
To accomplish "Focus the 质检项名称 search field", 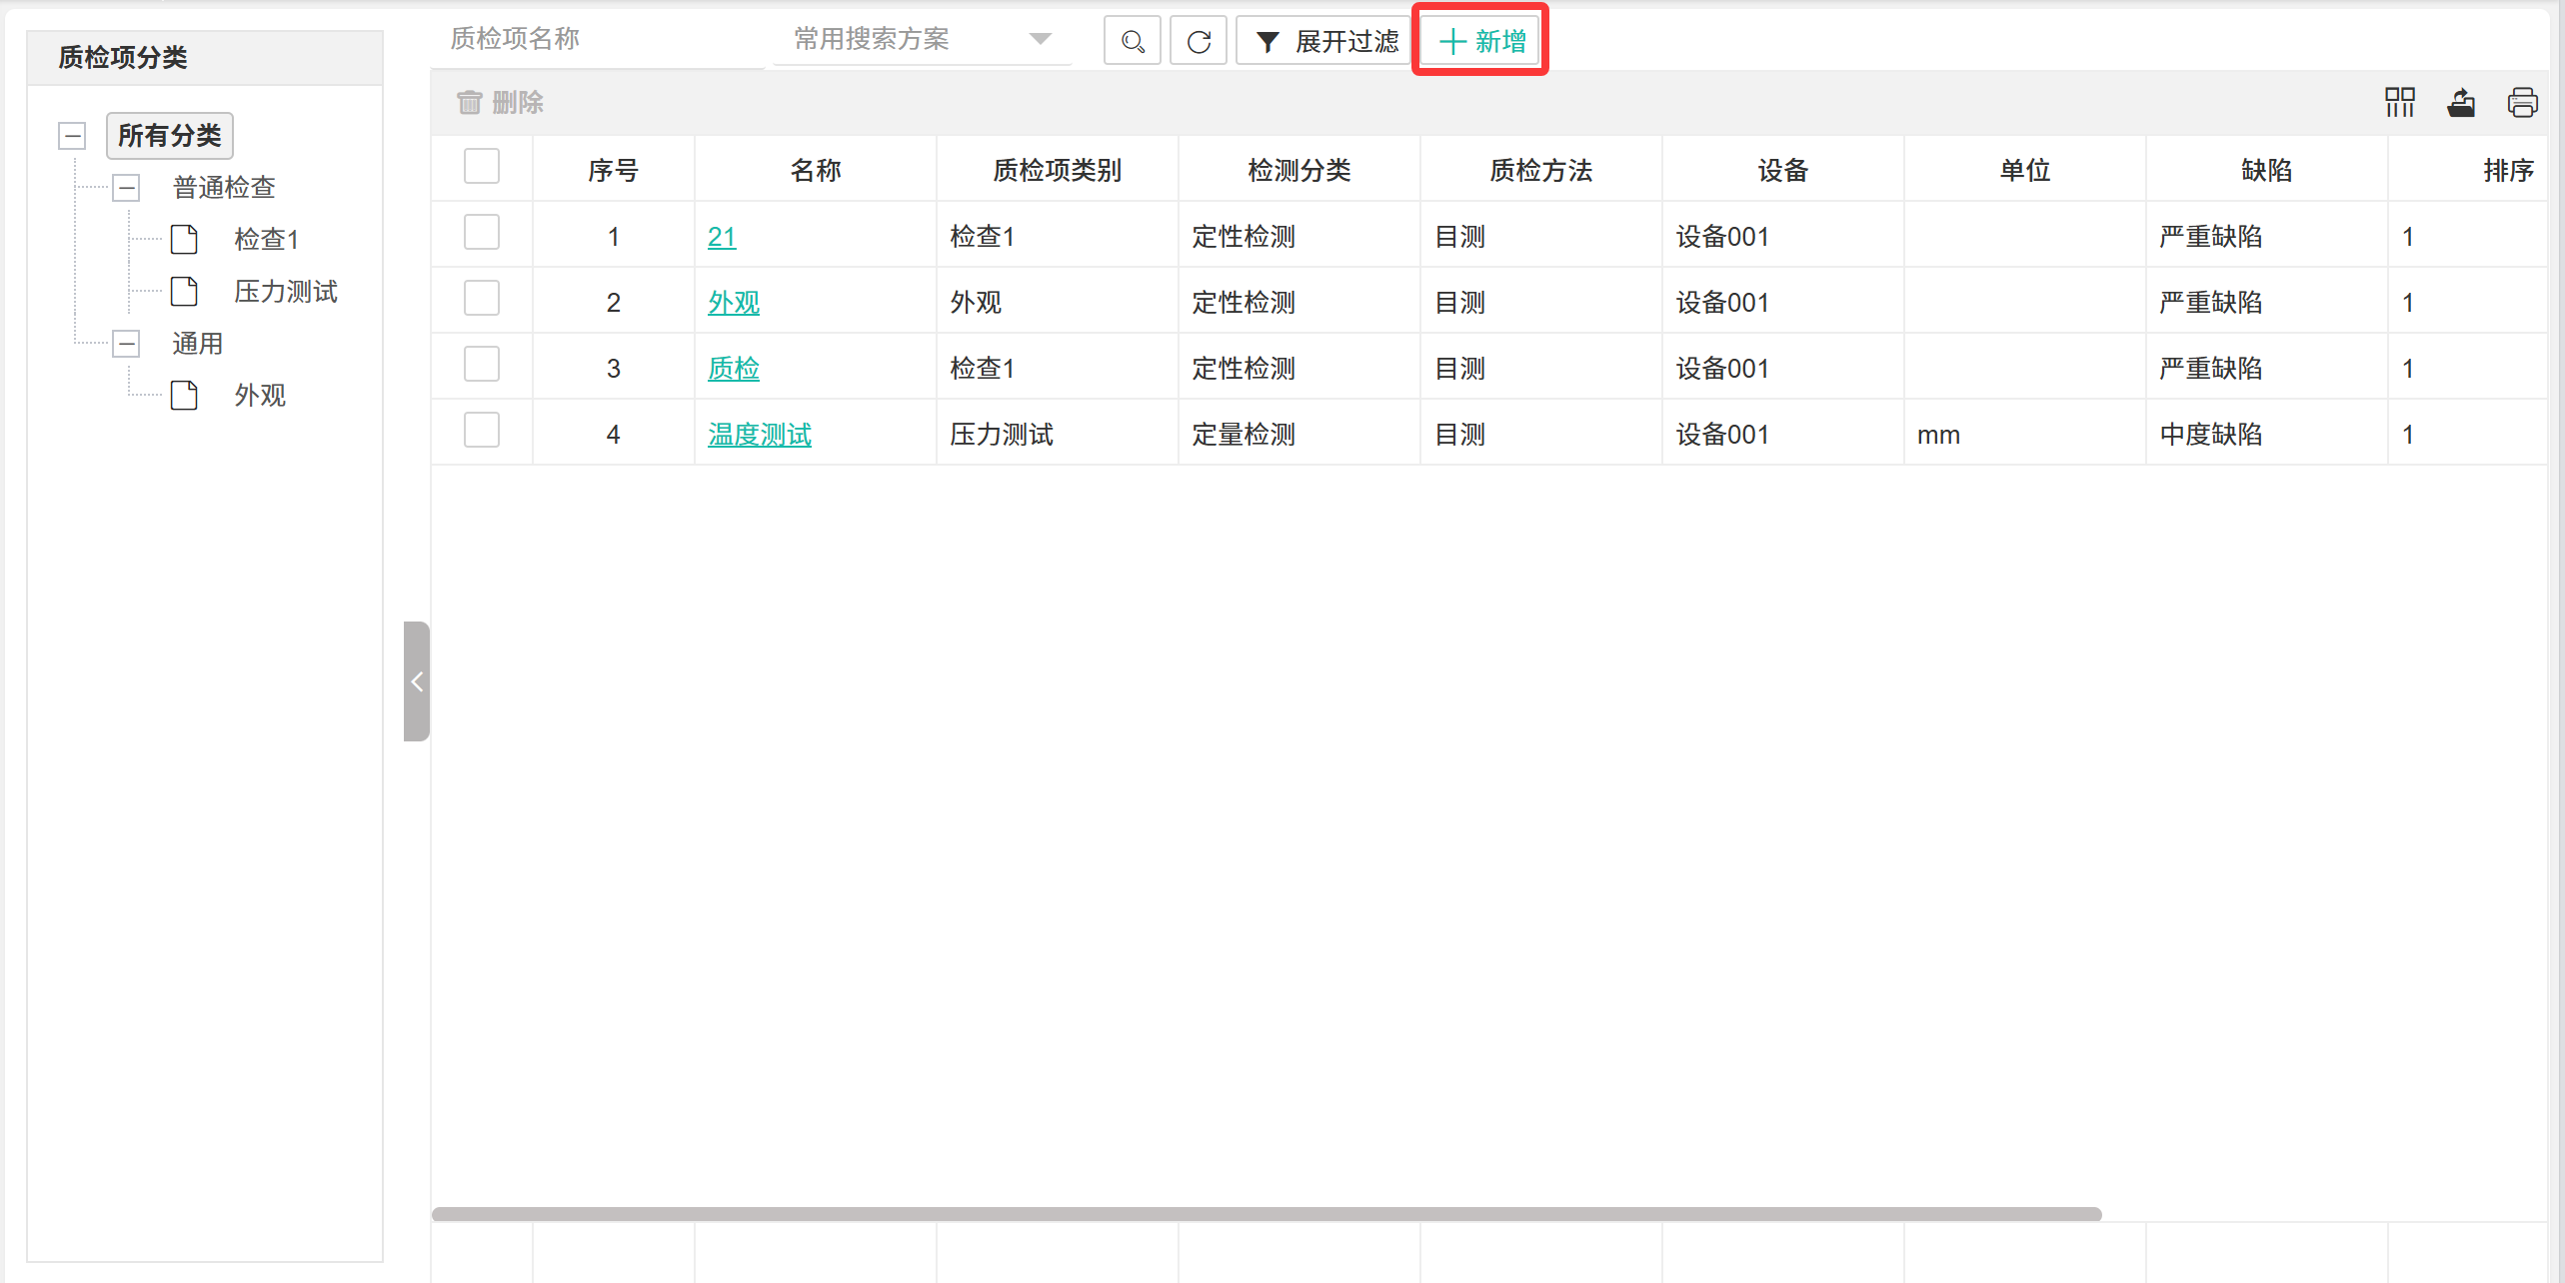I will pos(597,40).
